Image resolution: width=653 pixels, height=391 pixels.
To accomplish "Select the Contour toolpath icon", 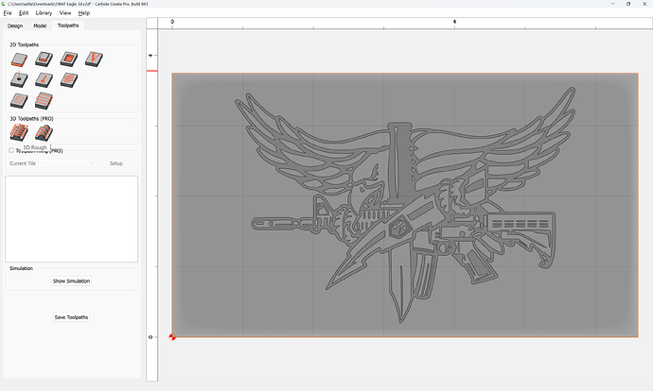I will pos(18,60).
